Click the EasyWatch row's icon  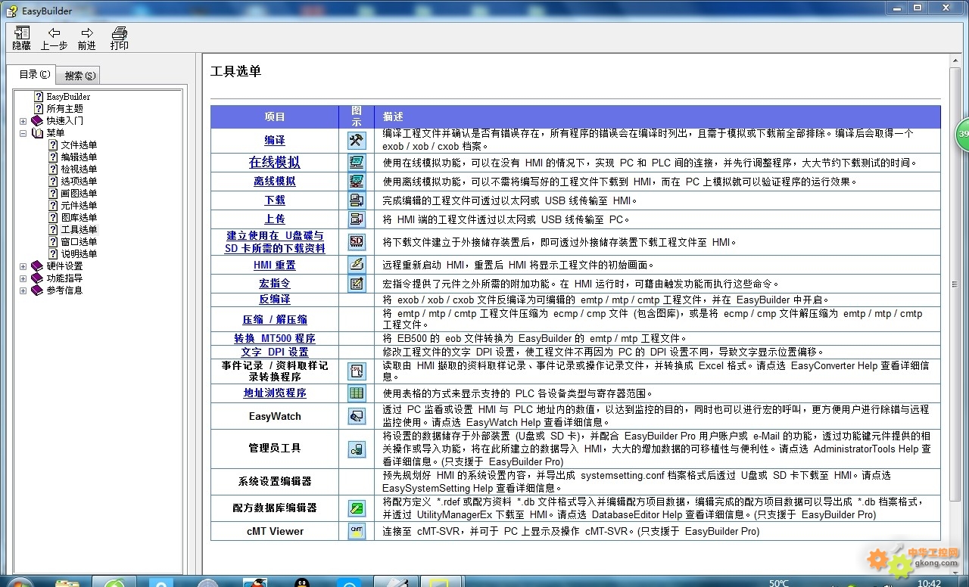pos(357,416)
